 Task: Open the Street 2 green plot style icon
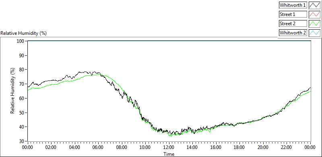pos(314,24)
